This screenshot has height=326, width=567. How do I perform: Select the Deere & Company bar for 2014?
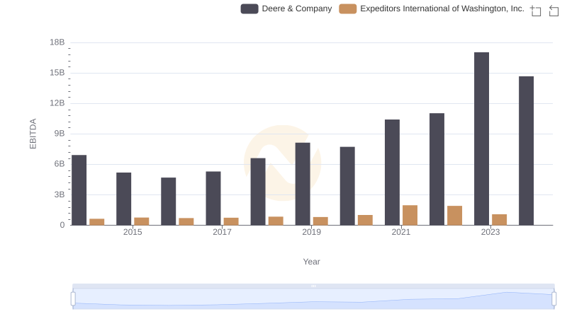(x=79, y=190)
